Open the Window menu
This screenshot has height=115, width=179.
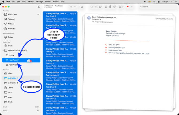pos(56,2)
